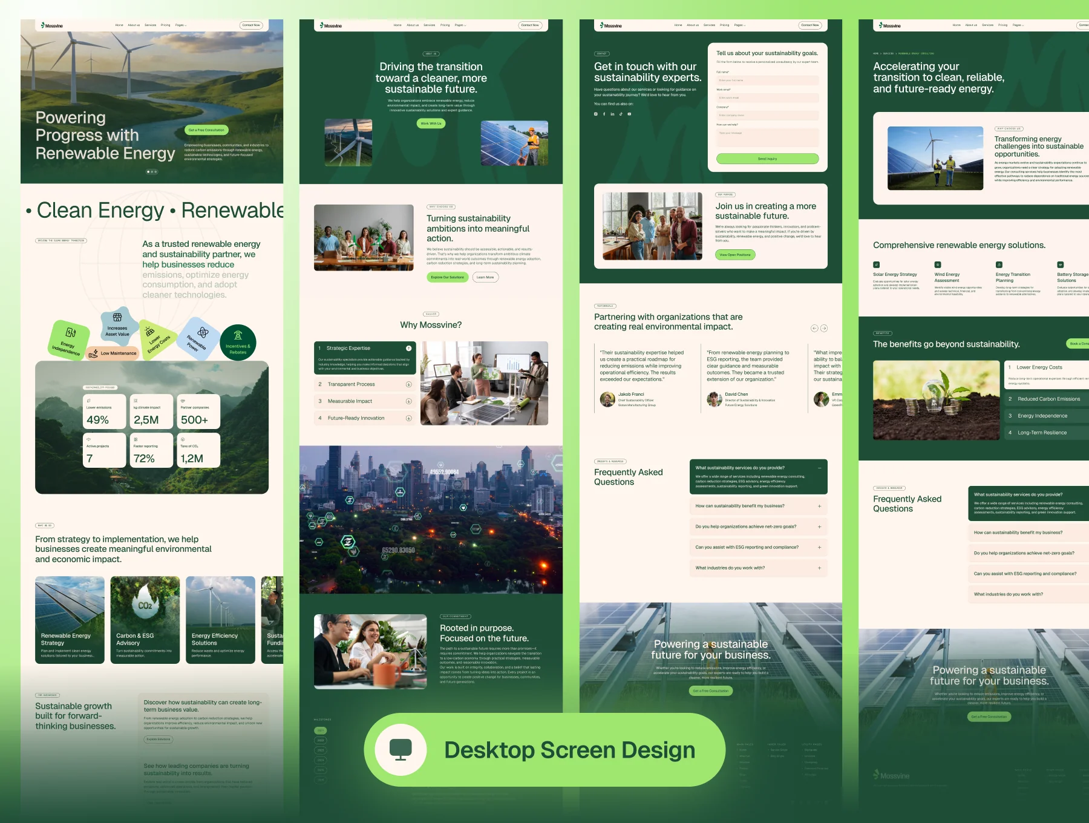Click the Mossvine logo on the Driving the transition page

pos(331,25)
